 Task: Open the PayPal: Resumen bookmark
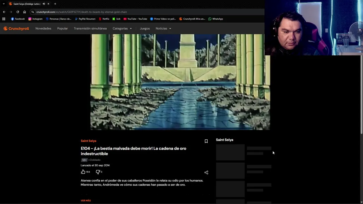tap(85, 19)
